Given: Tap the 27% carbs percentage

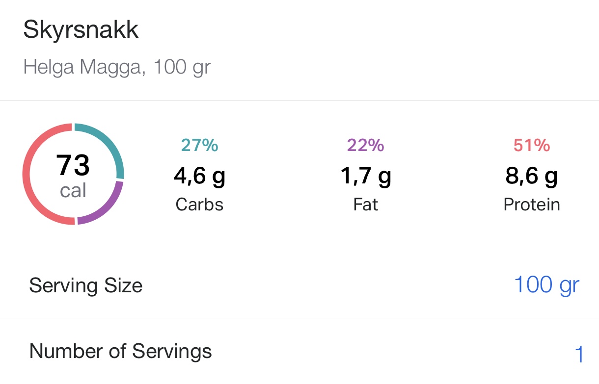Looking at the screenshot, I should 199,145.
